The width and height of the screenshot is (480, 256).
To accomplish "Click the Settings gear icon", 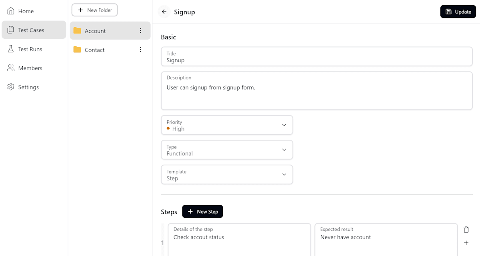I will [x=11, y=87].
